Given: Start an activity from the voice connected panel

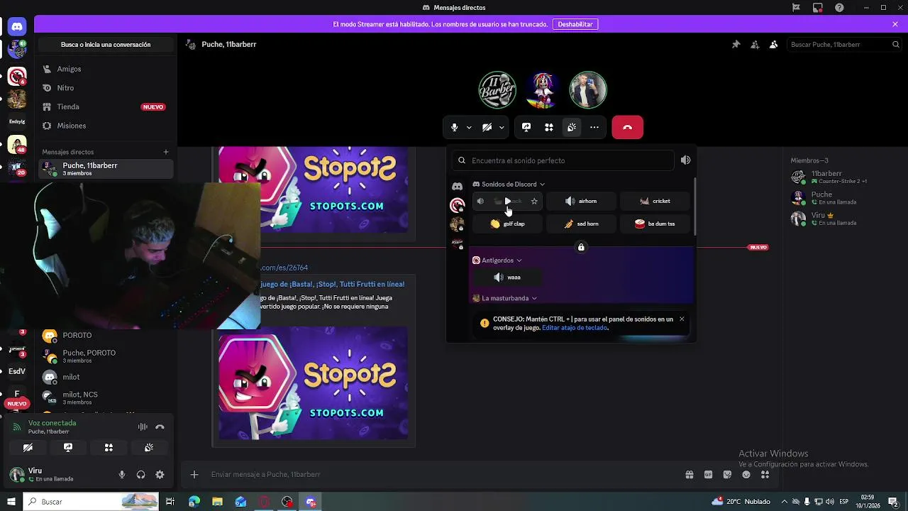Looking at the screenshot, I should tap(109, 448).
